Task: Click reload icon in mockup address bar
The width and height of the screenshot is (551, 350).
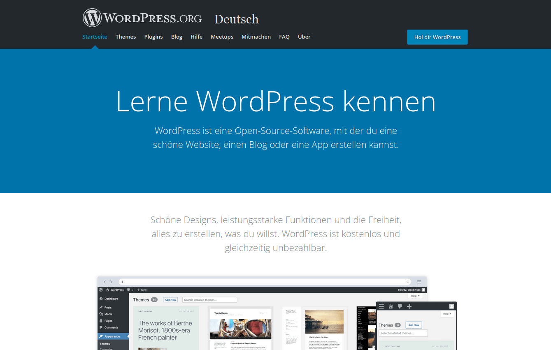Action: (x=408, y=282)
